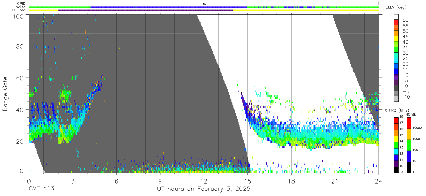426x196 pixels.
Task: Select the black 9 MHz frequency swatch
Action: pos(396,170)
